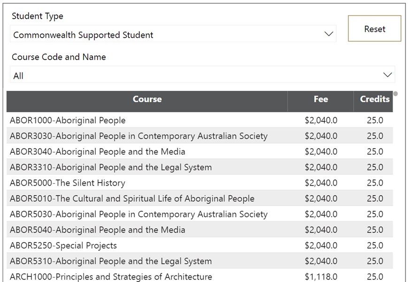Click the table scrollbar thumb dot
Viewport: 408px width, 282px height.
click(x=395, y=94)
